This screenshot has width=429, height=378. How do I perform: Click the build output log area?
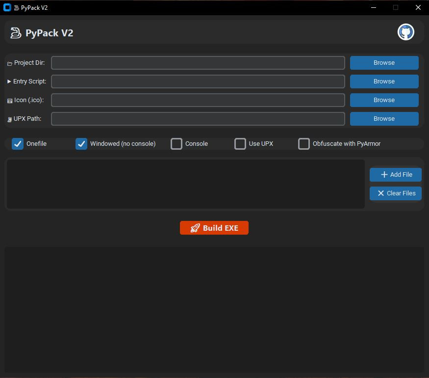[214, 310]
